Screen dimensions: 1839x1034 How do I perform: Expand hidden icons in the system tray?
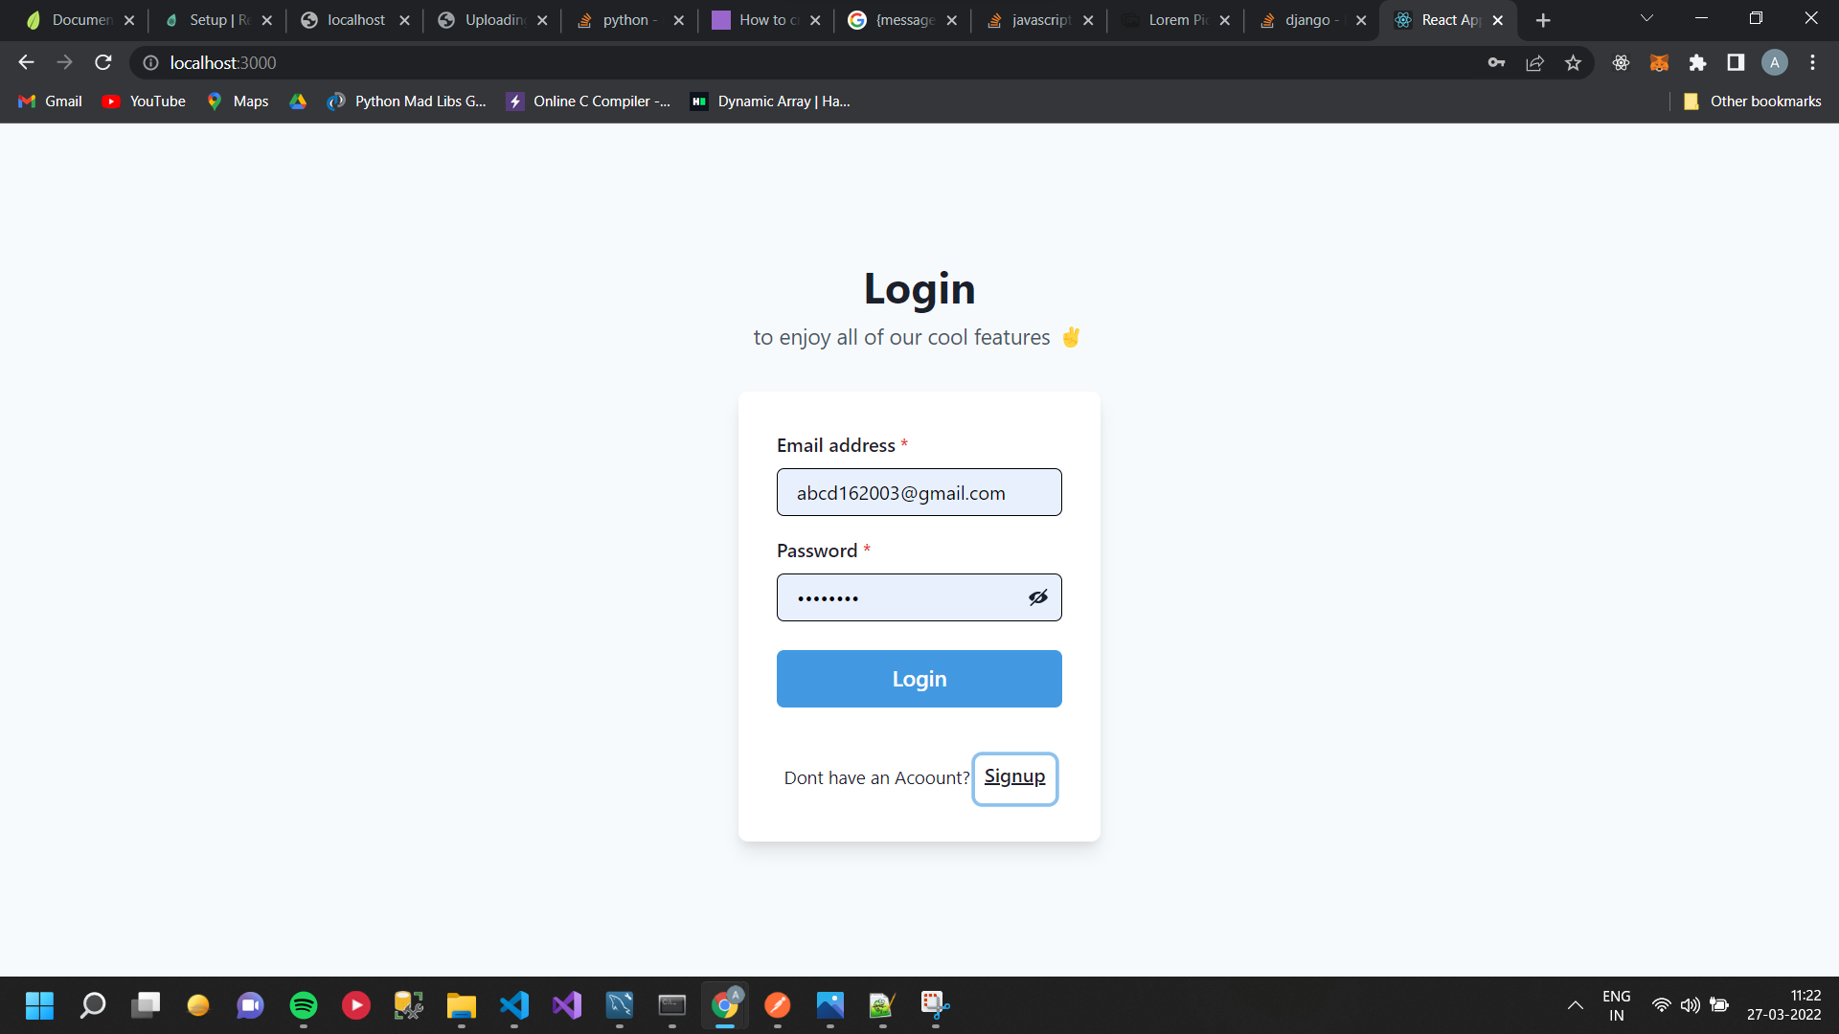pyautogui.click(x=1576, y=1005)
